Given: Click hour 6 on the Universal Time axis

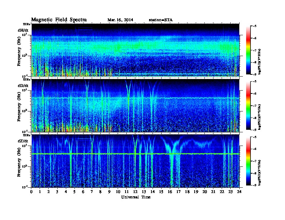Looking at the screenshot, I should [83, 192].
